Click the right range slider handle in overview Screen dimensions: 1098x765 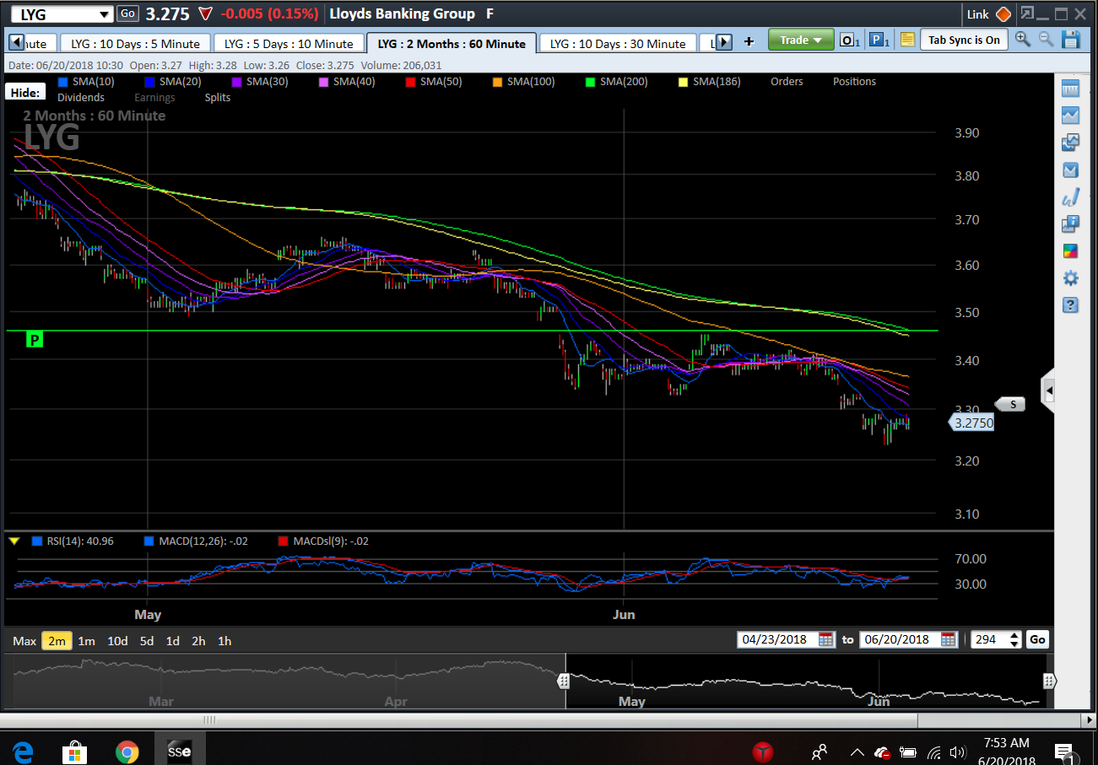[1048, 680]
